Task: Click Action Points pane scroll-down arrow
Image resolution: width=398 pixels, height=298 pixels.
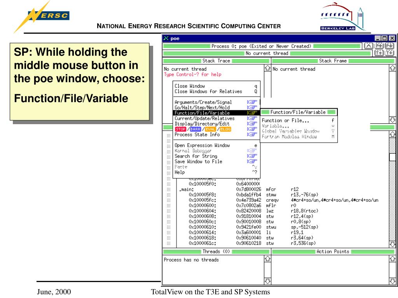Action: 392,281
